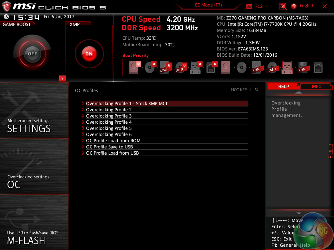Select the USB floppy boot device icon

303,68
